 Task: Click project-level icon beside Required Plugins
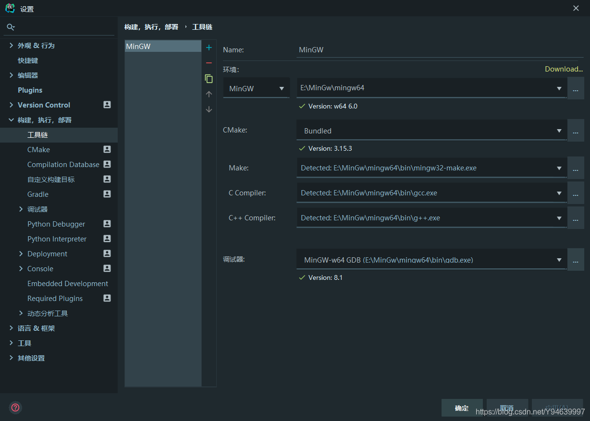[x=107, y=298]
